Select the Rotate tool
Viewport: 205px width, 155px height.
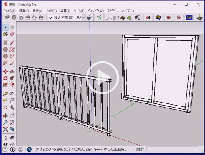(5, 78)
